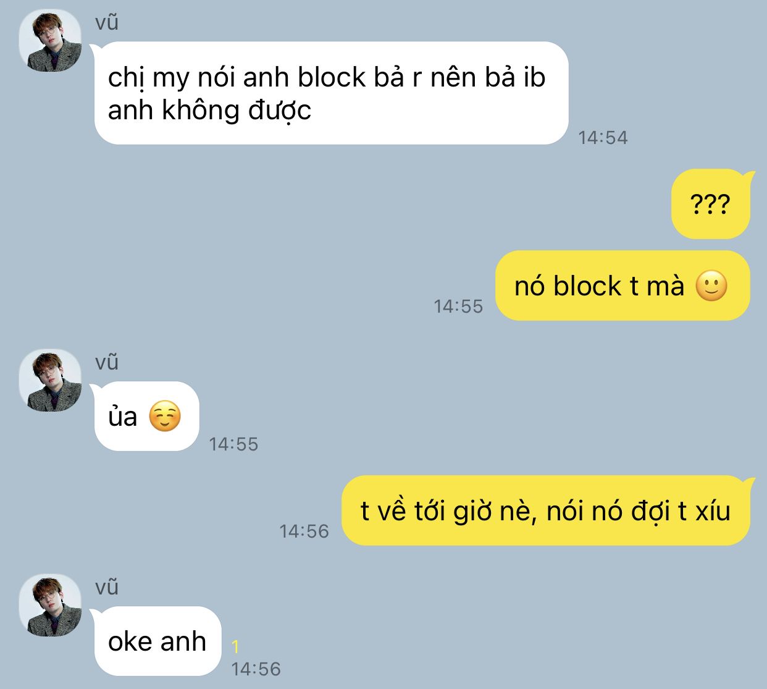Select the "chị my nói anh block" message bubble
The width and height of the screenshot is (767, 689).
[x=331, y=93]
